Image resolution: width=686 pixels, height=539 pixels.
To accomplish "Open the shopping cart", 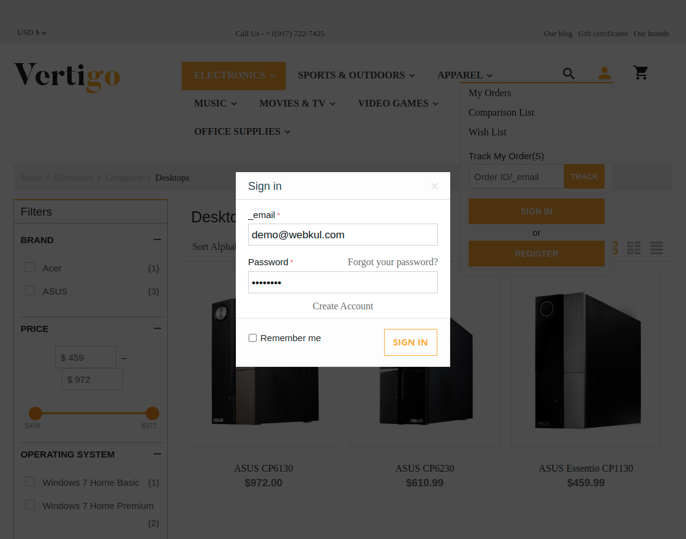I will (x=641, y=72).
